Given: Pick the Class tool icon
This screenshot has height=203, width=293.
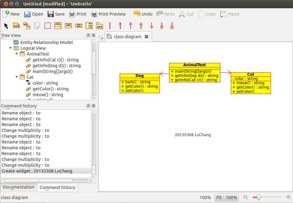Looking at the screenshot, I should [x=58, y=26].
